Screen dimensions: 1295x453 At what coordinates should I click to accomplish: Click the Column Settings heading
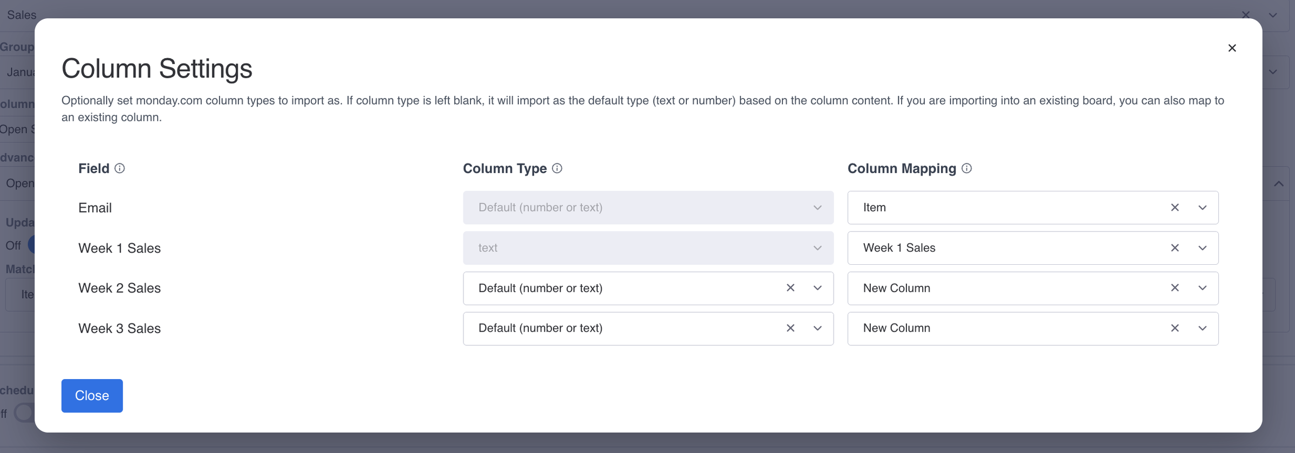[157, 68]
